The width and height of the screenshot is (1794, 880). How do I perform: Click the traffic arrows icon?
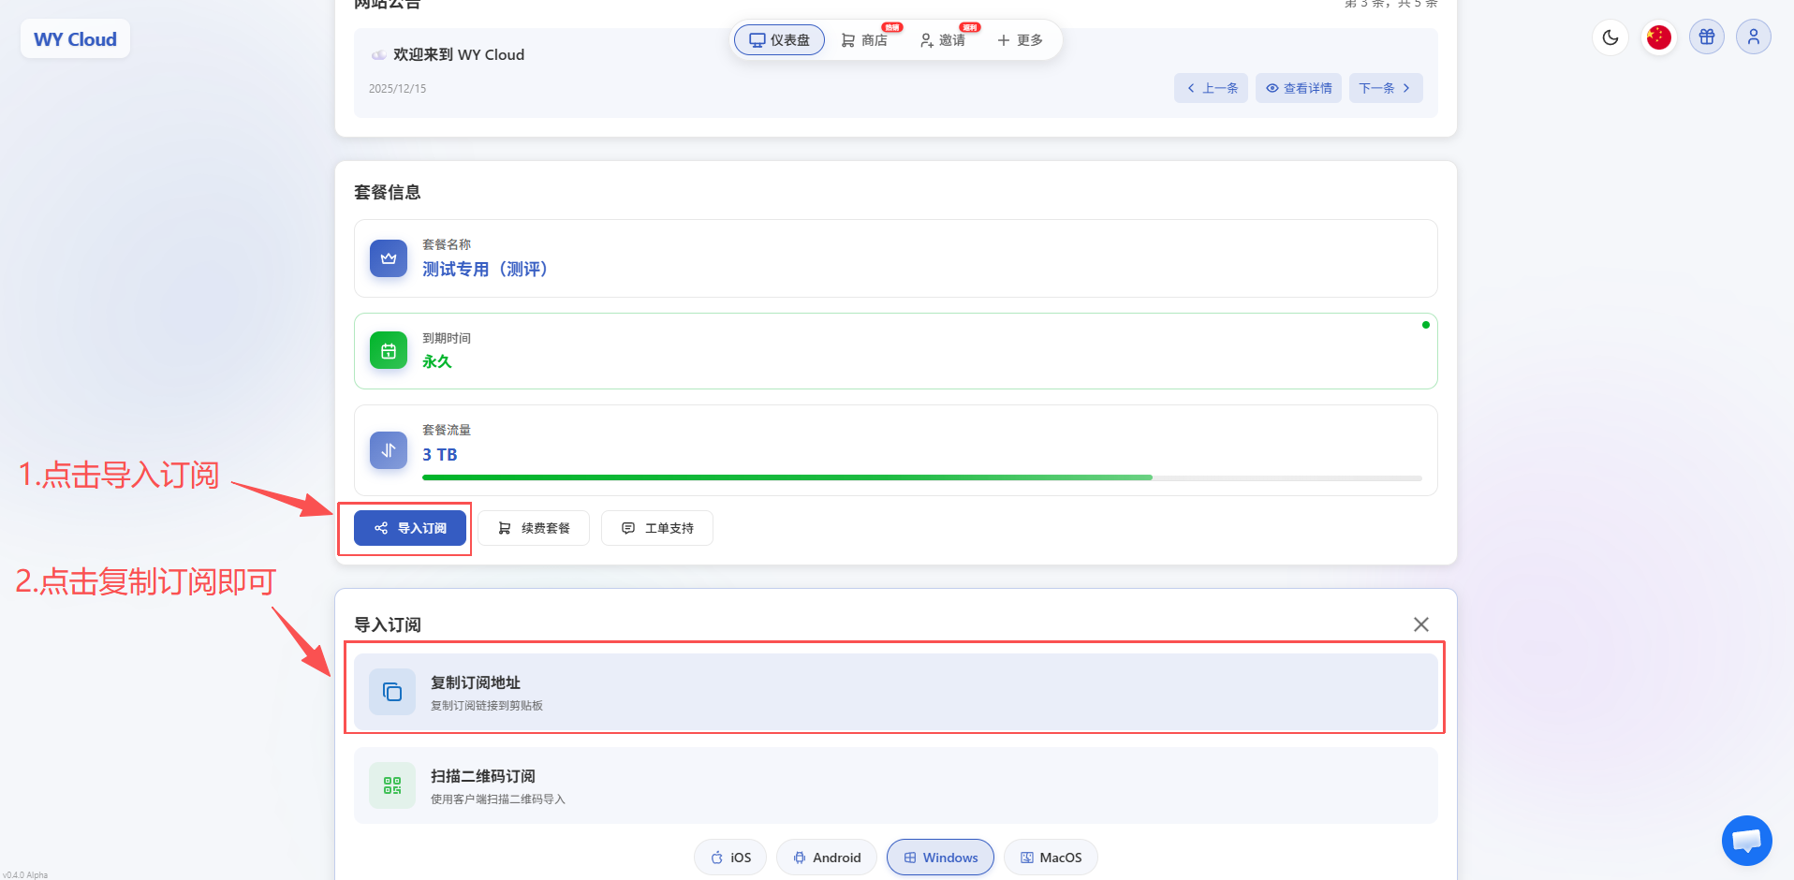pyautogui.click(x=389, y=450)
